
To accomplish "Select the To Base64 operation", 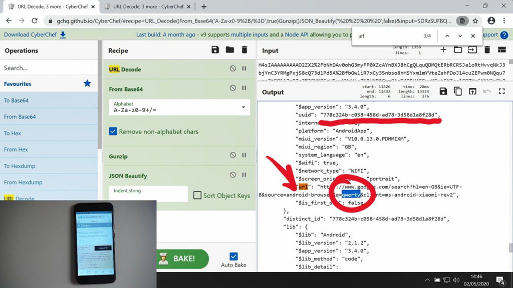I will pos(49,100).
